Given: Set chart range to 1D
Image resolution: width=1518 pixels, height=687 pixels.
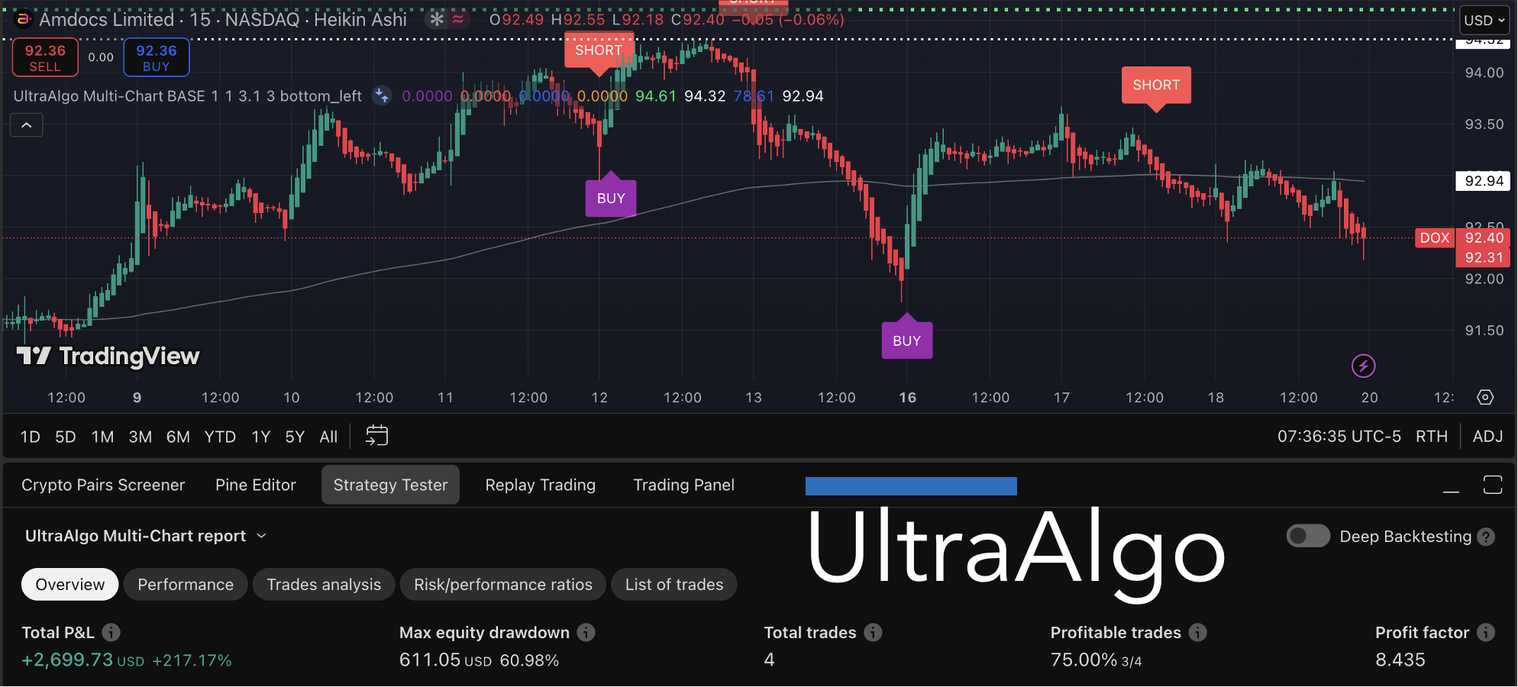Looking at the screenshot, I should [31, 437].
